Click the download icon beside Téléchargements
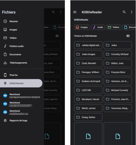136x145 pixels. click(5, 63)
